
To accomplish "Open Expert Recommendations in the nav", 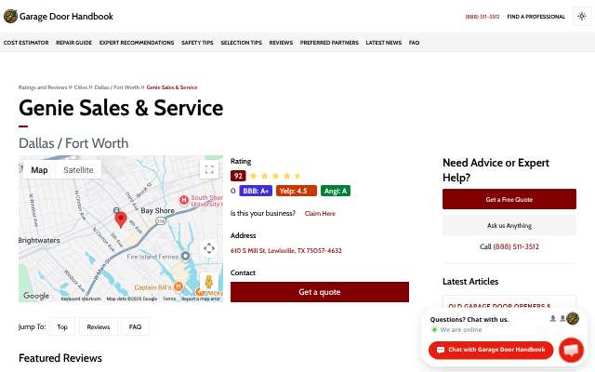I will [x=137, y=43].
